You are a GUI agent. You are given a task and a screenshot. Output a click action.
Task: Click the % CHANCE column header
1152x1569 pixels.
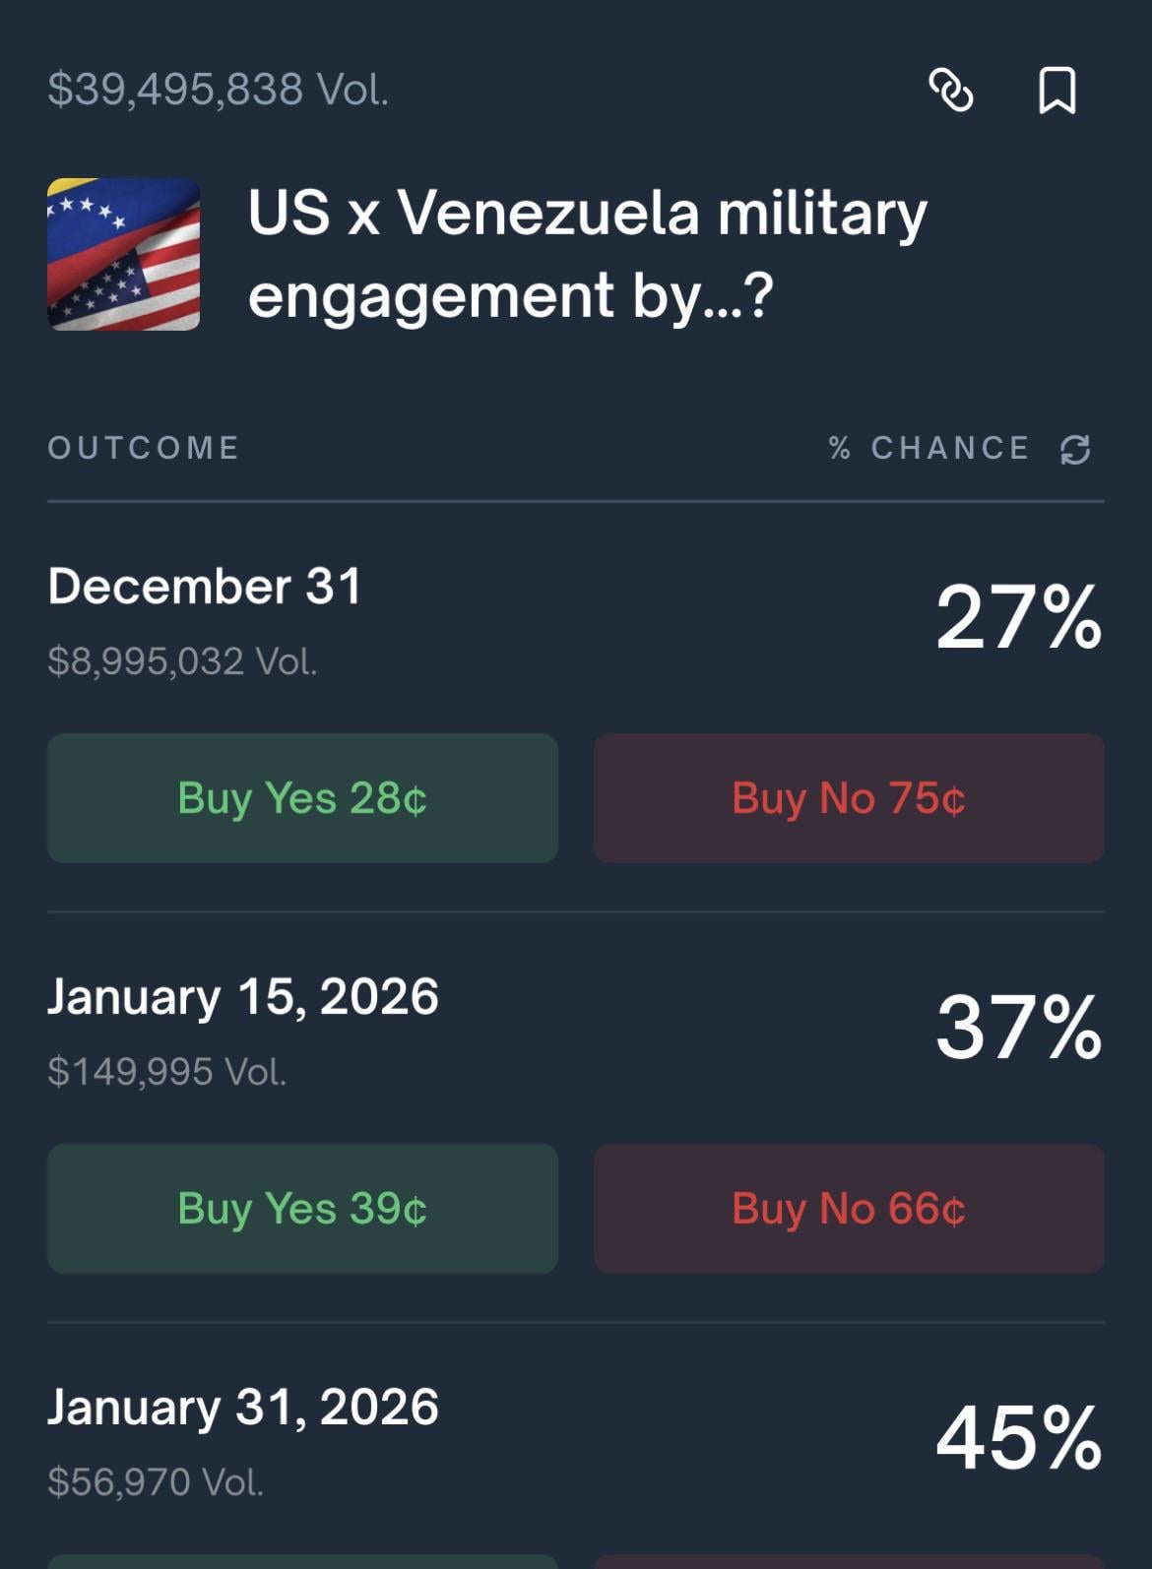pyautogui.click(x=930, y=449)
